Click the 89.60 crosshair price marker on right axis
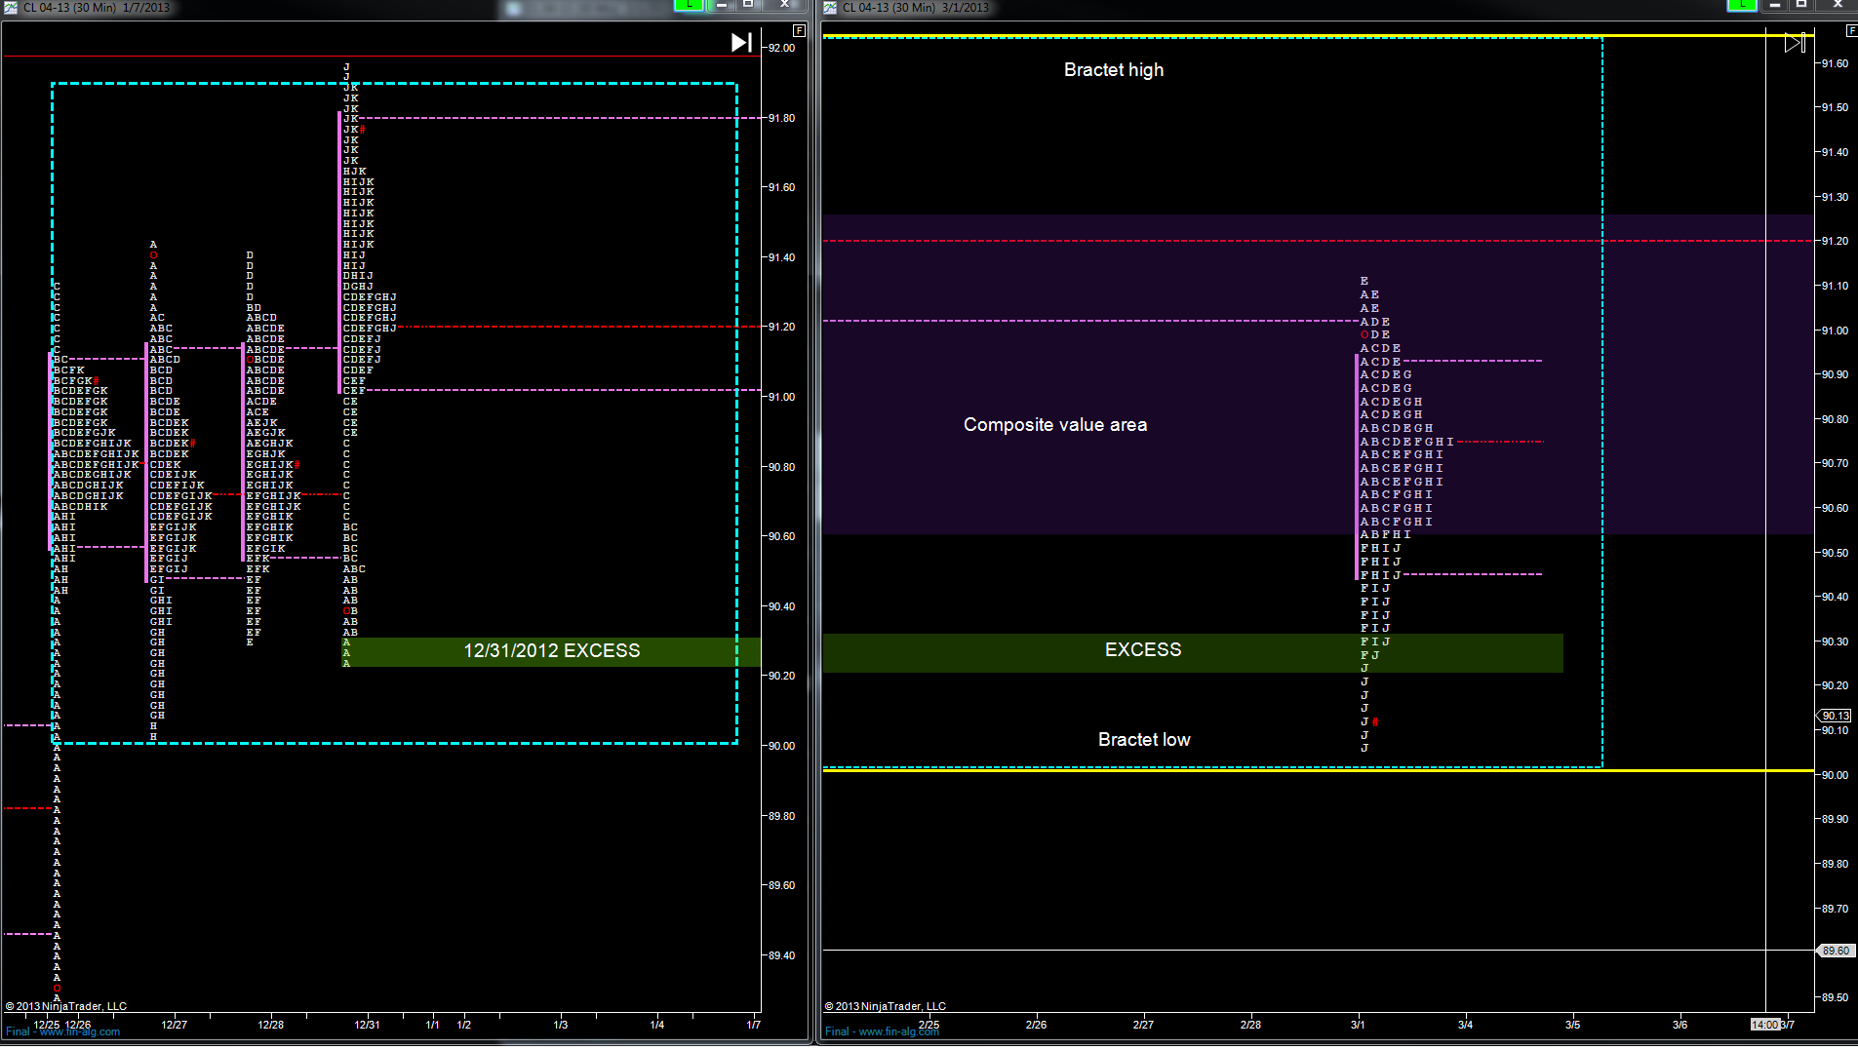This screenshot has height=1050, width=1858. point(1835,951)
